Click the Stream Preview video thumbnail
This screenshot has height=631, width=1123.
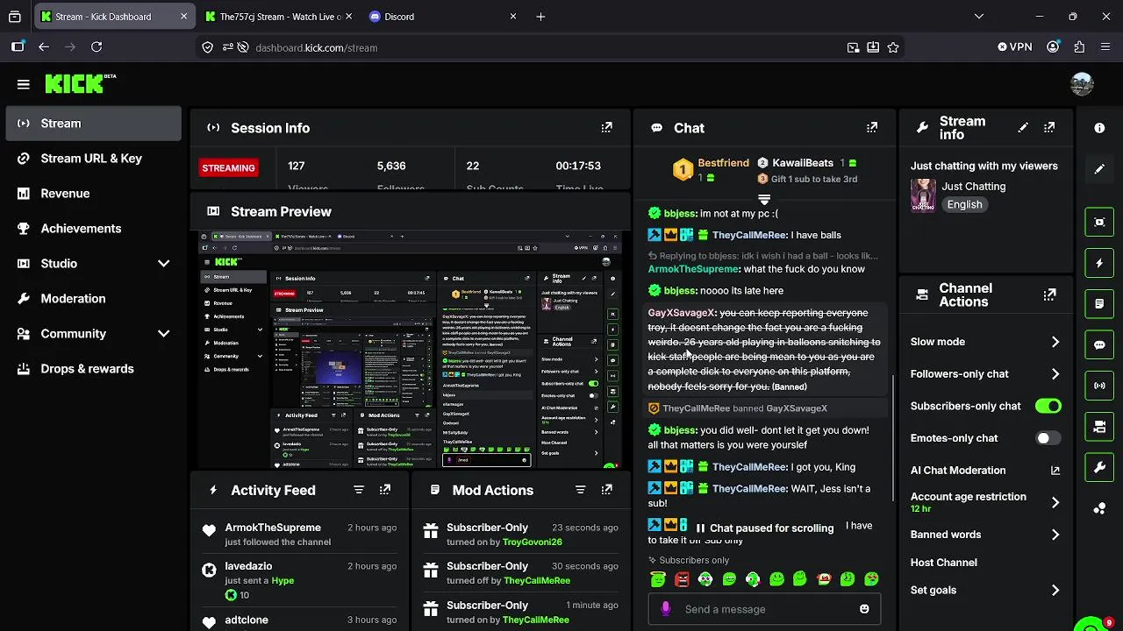(411, 350)
